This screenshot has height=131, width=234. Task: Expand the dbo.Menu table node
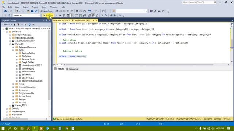[16, 75]
